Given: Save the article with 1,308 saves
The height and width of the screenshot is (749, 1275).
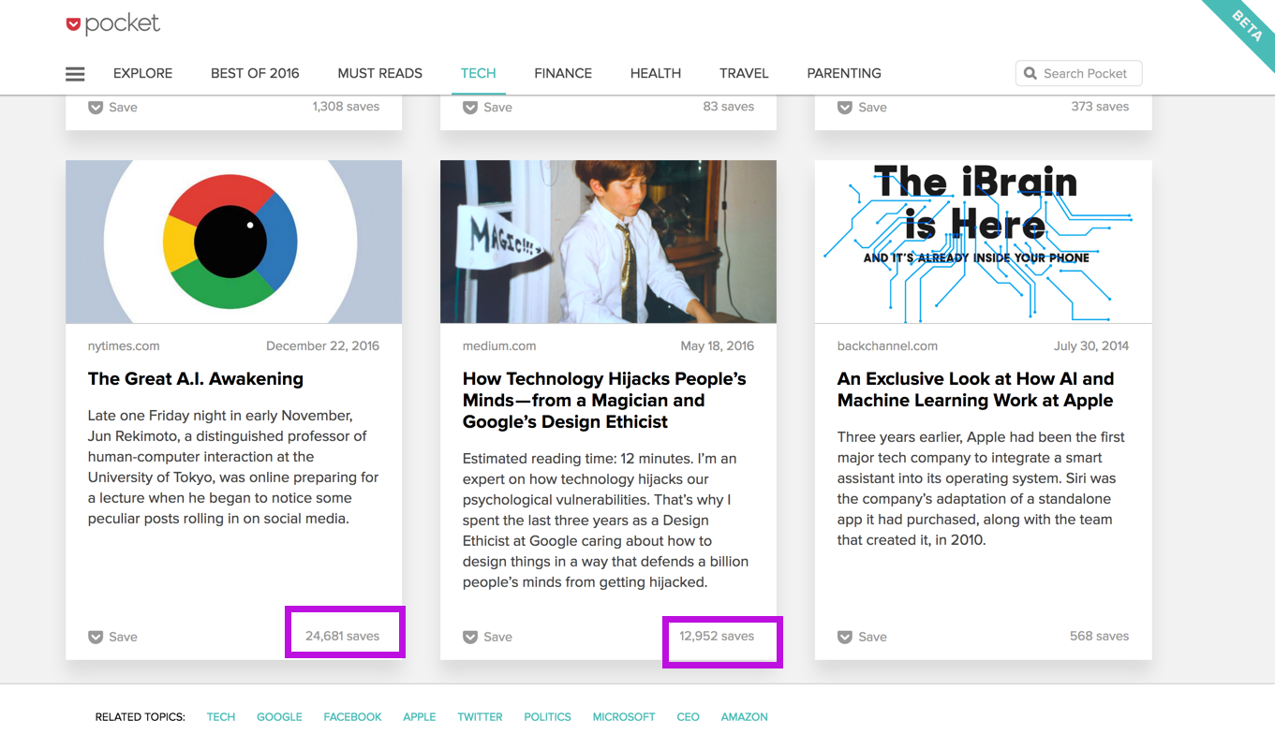Looking at the screenshot, I should (x=112, y=107).
